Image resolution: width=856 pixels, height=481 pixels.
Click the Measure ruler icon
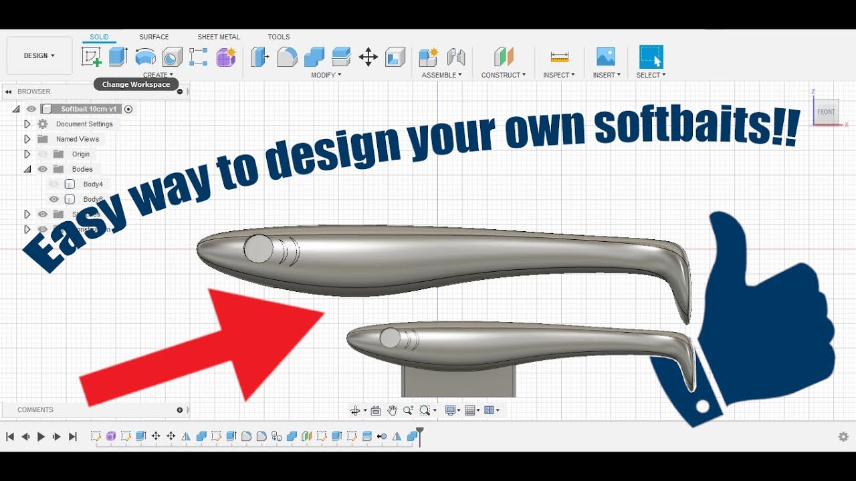[559, 57]
